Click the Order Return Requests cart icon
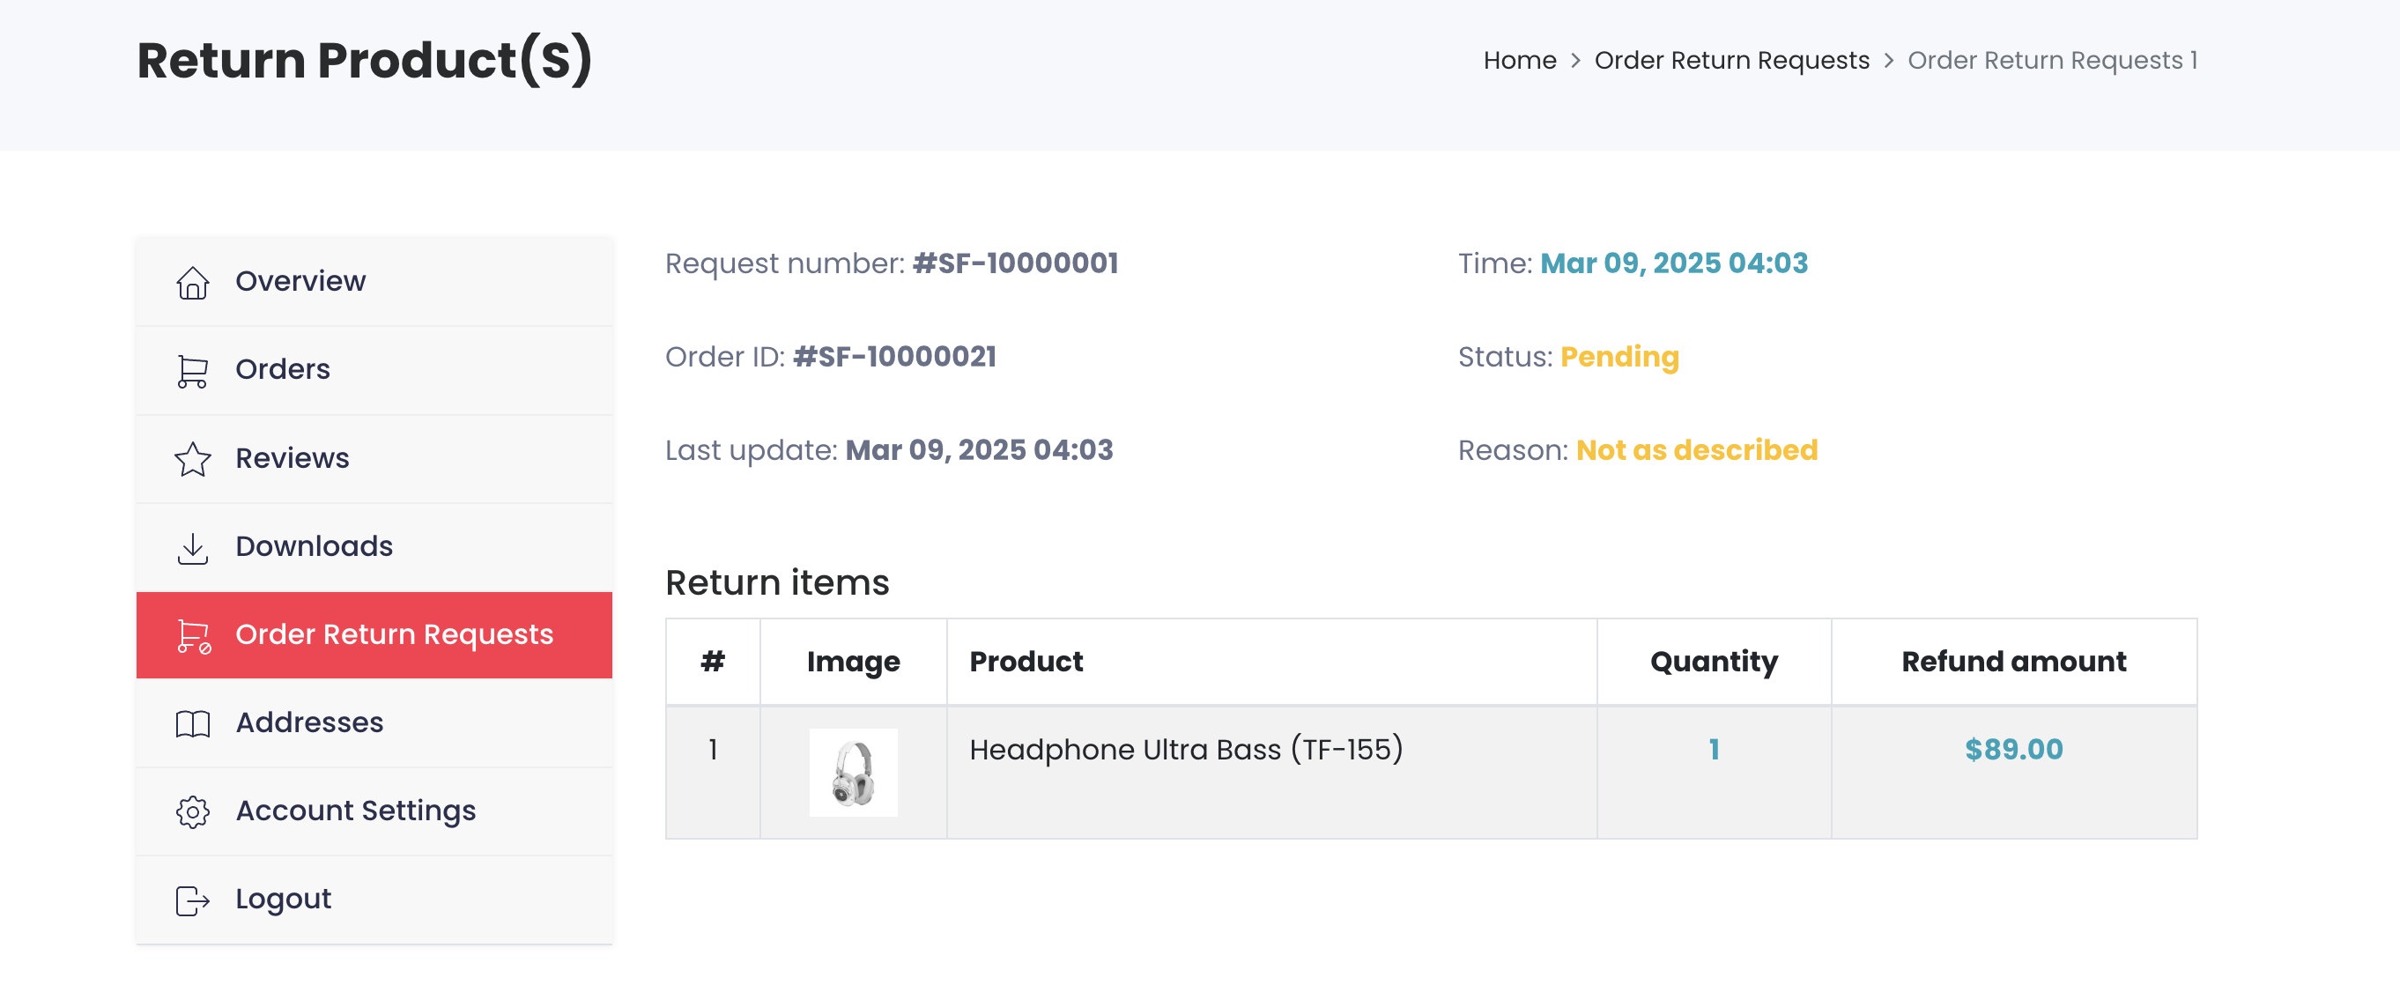2400x985 pixels. (x=194, y=635)
